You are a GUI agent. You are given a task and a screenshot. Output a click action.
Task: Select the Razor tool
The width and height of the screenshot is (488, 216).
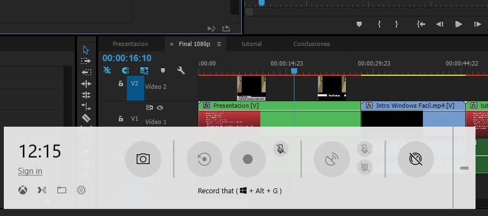(86, 118)
